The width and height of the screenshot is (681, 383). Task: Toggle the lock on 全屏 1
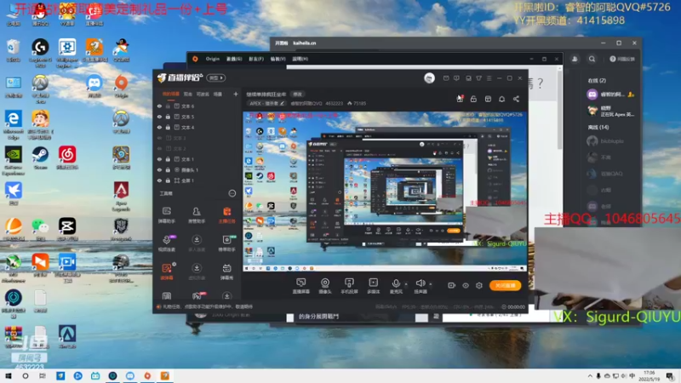(x=168, y=180)
